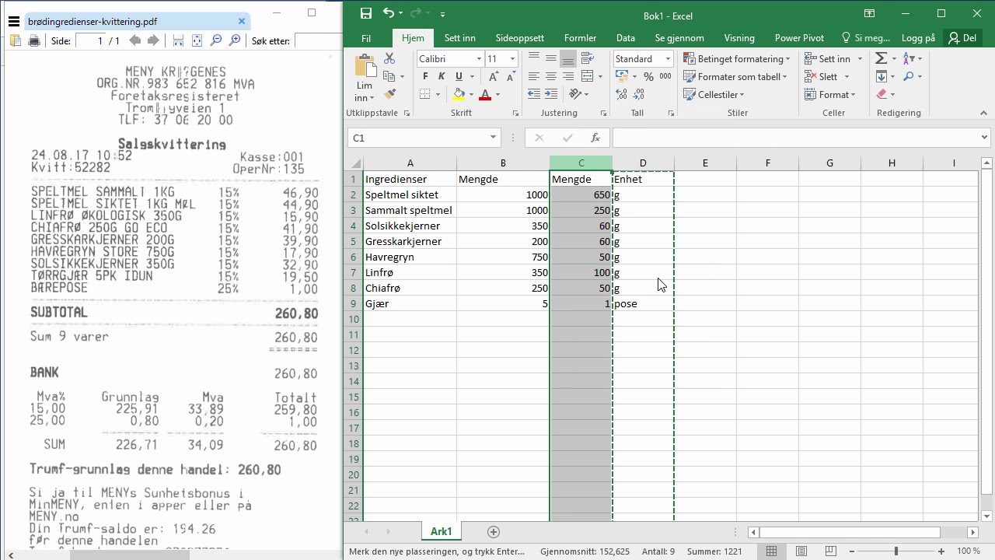The image size is (995, 560).
Task: Click the open file icon in PDF viewer
Action: pyautogui.click(x=16, y=40)
